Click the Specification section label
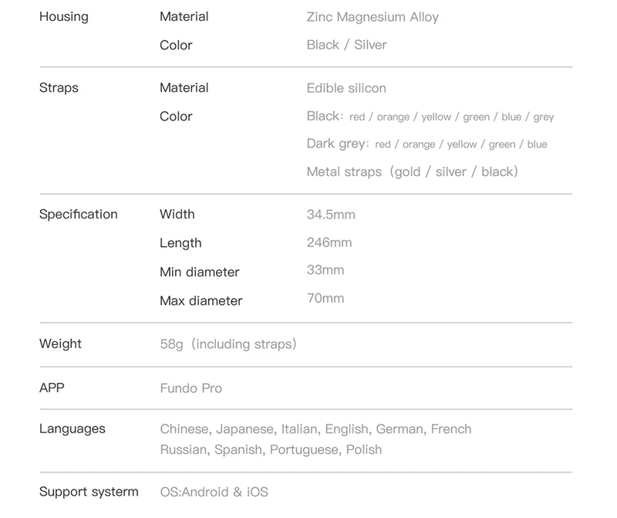Screen dimensions: 617x518 (x=79, y=215)
